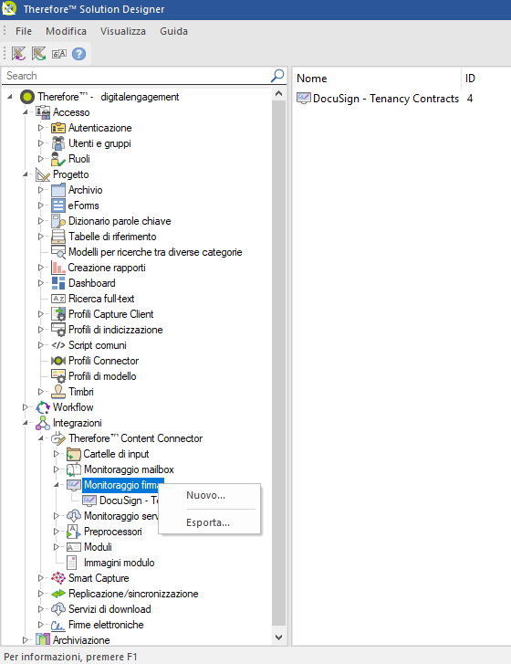Choose Esporta... from the context menu
Screen dimensions: 511x664
coord(208,522)
